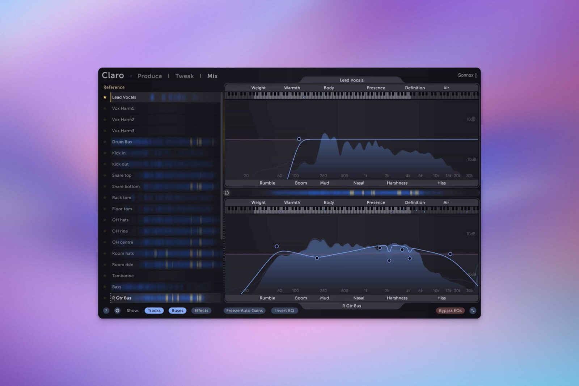Open the Sonnox options menu dots

476,75
